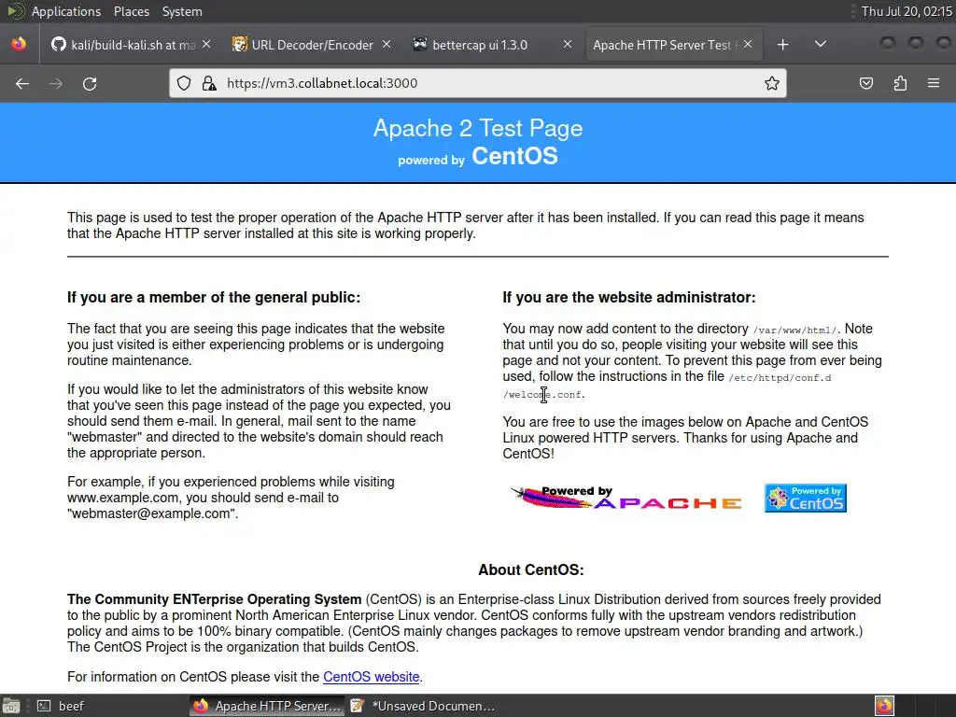Image resolution: width=956 pixels, height=717 pixels.
Task: Open a new tab with plus button
Action: click(x=783, y=45)
